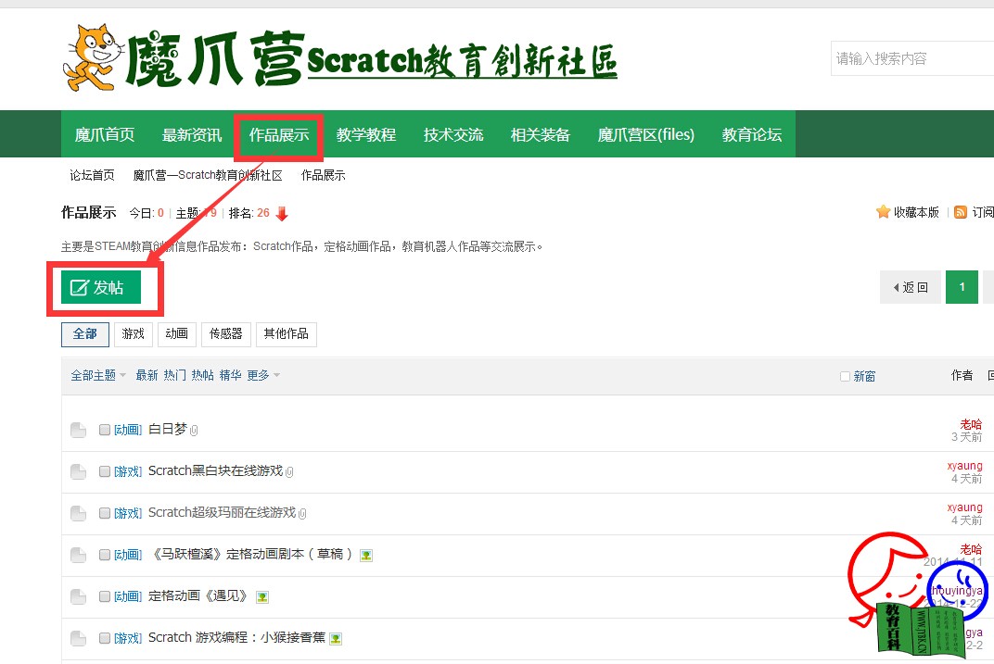Viewport: 994px width, 664px height.
Task: Click the Scratch cat logo
Action: (x=93, y=57)
